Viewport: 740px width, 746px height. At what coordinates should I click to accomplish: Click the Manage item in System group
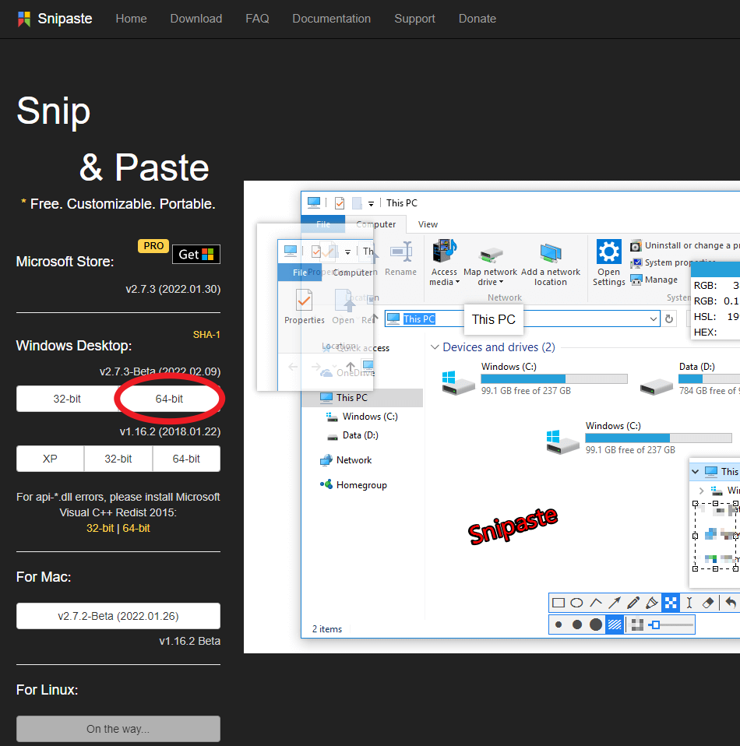click(654, 280)
